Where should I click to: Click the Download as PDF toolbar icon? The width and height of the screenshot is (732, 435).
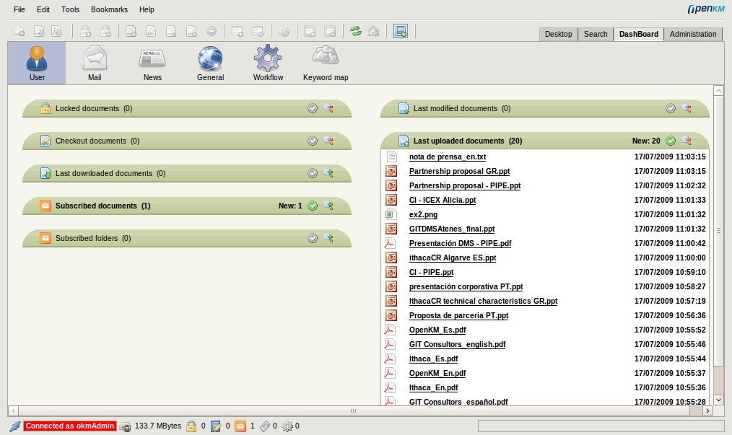click(56, 31)
